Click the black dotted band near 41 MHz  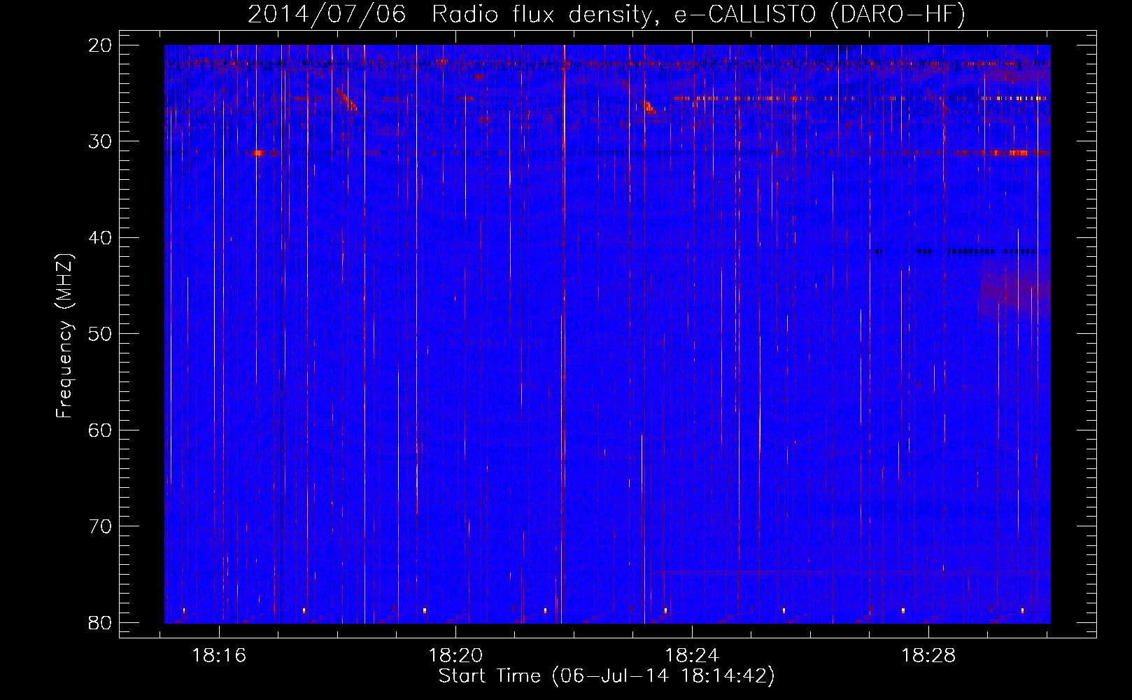(956, 251)
